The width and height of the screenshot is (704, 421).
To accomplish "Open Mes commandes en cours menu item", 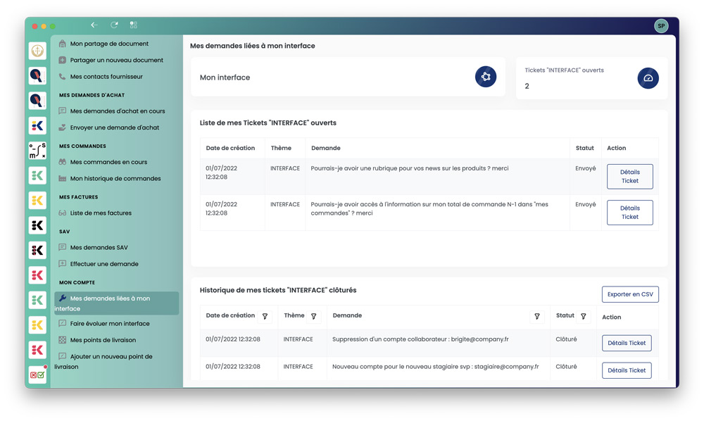I will point(108,162).
